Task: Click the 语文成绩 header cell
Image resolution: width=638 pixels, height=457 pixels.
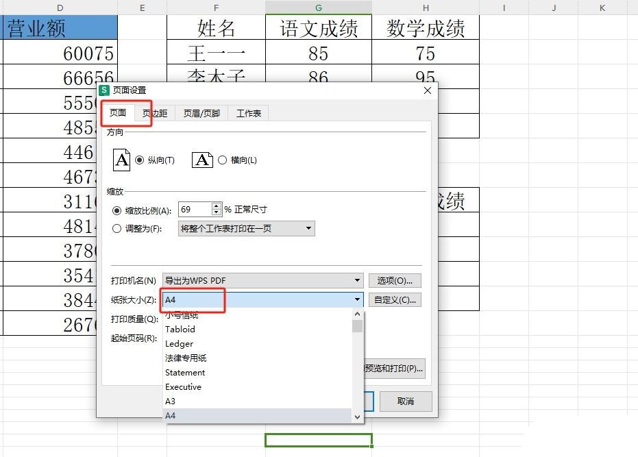Action: (319, 27)
